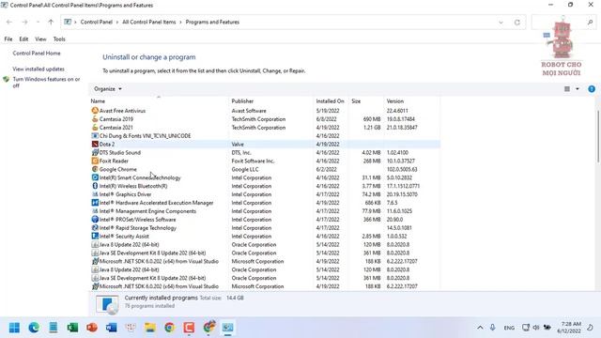This screenshot has width=601, height=338.
Task: Go forward with the forward arrow
Action: [25, 23]
